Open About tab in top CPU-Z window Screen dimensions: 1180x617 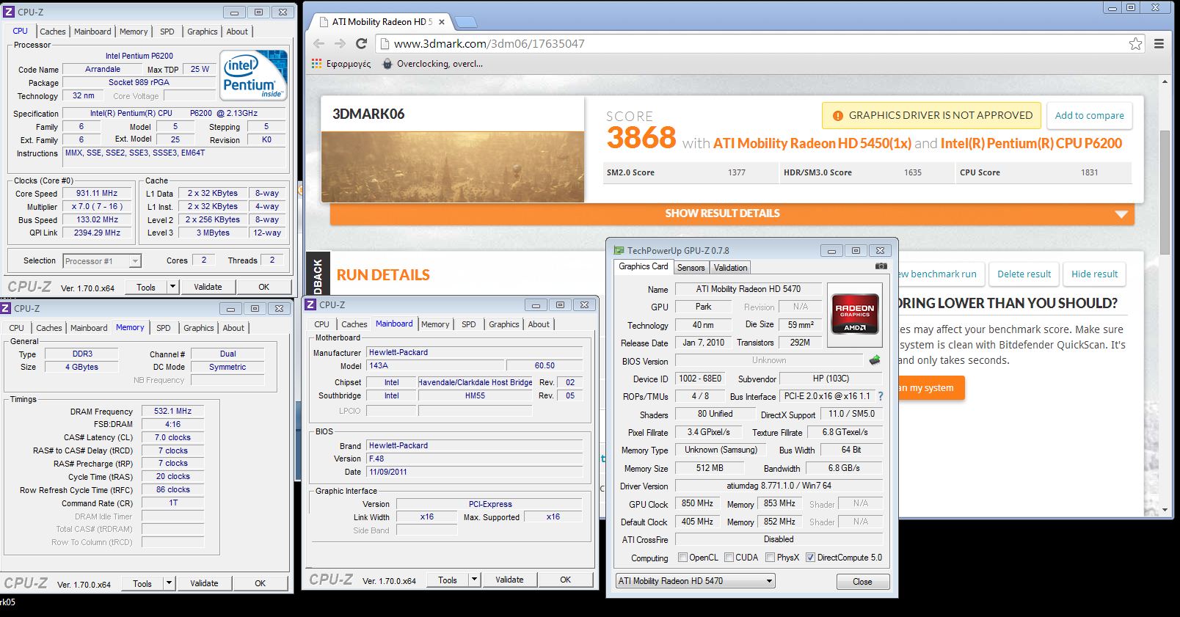pyautogui.click(x=237, y=32)
